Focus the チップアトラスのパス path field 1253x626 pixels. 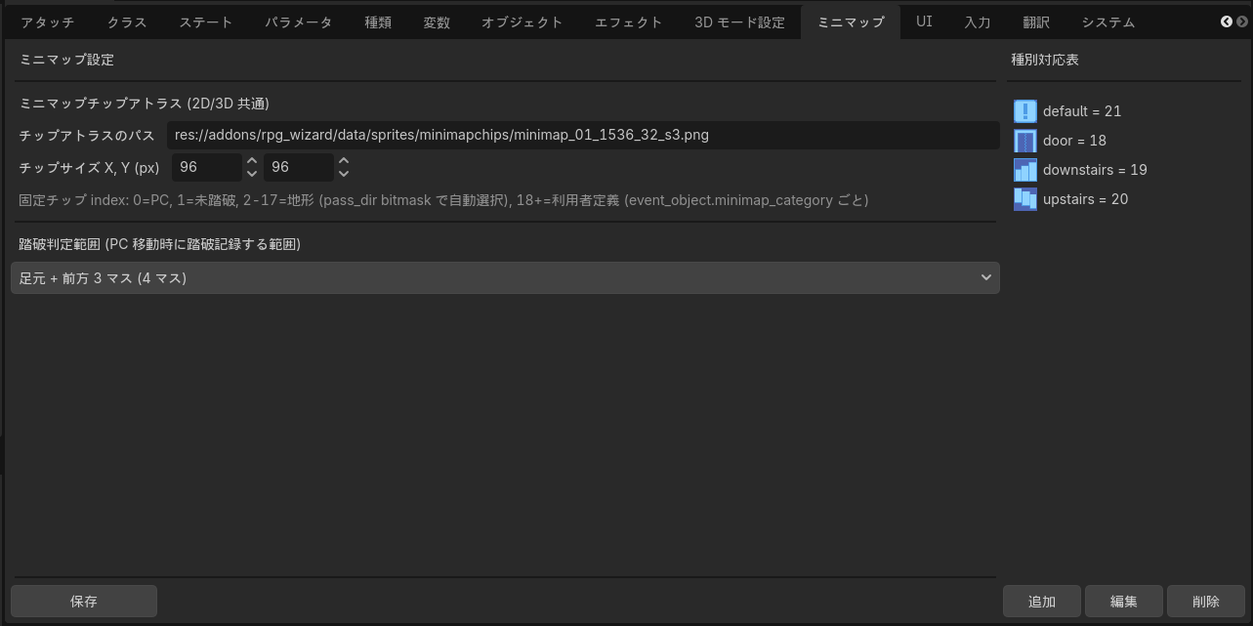(583, 135)
